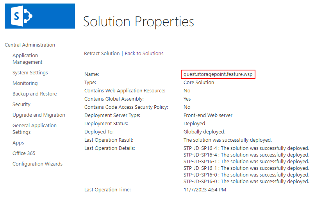Click the Solution Properties page title
The width and height of the screenshot is (323, 200).
click(139, 22)
